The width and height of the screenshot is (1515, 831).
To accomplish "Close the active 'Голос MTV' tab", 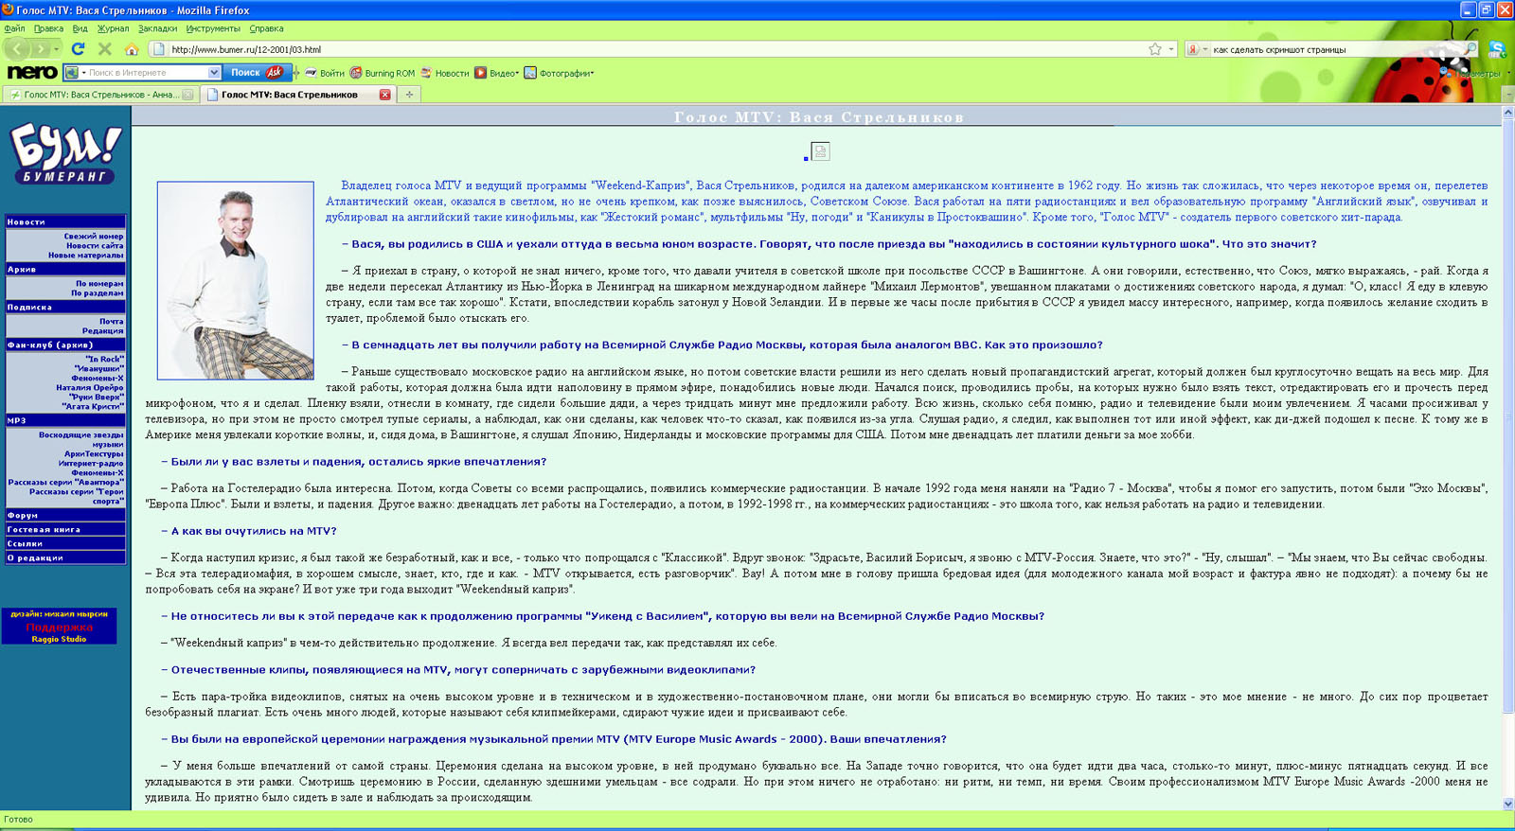I will pyautogui.click(x=384, y=95).
